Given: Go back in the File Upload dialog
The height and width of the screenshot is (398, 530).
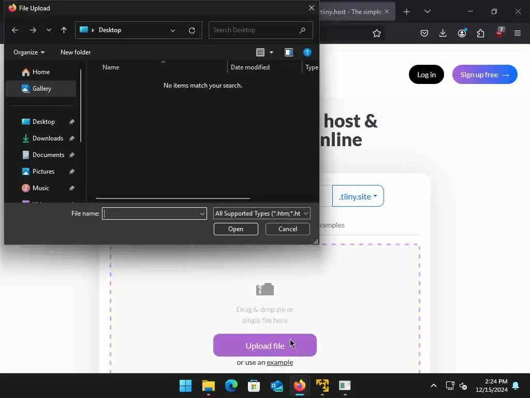Looking at the screenshot, I should point(15,30).
